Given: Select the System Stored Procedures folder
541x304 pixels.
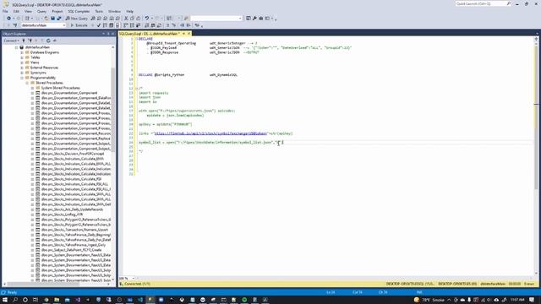Looking at the screenshot, I should coord(60,88).
